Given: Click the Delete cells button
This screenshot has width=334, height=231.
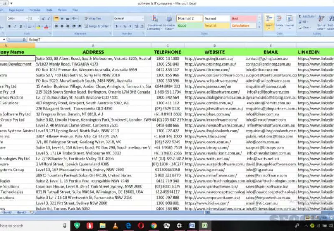Looking at the screenshot, I should 279,22.
